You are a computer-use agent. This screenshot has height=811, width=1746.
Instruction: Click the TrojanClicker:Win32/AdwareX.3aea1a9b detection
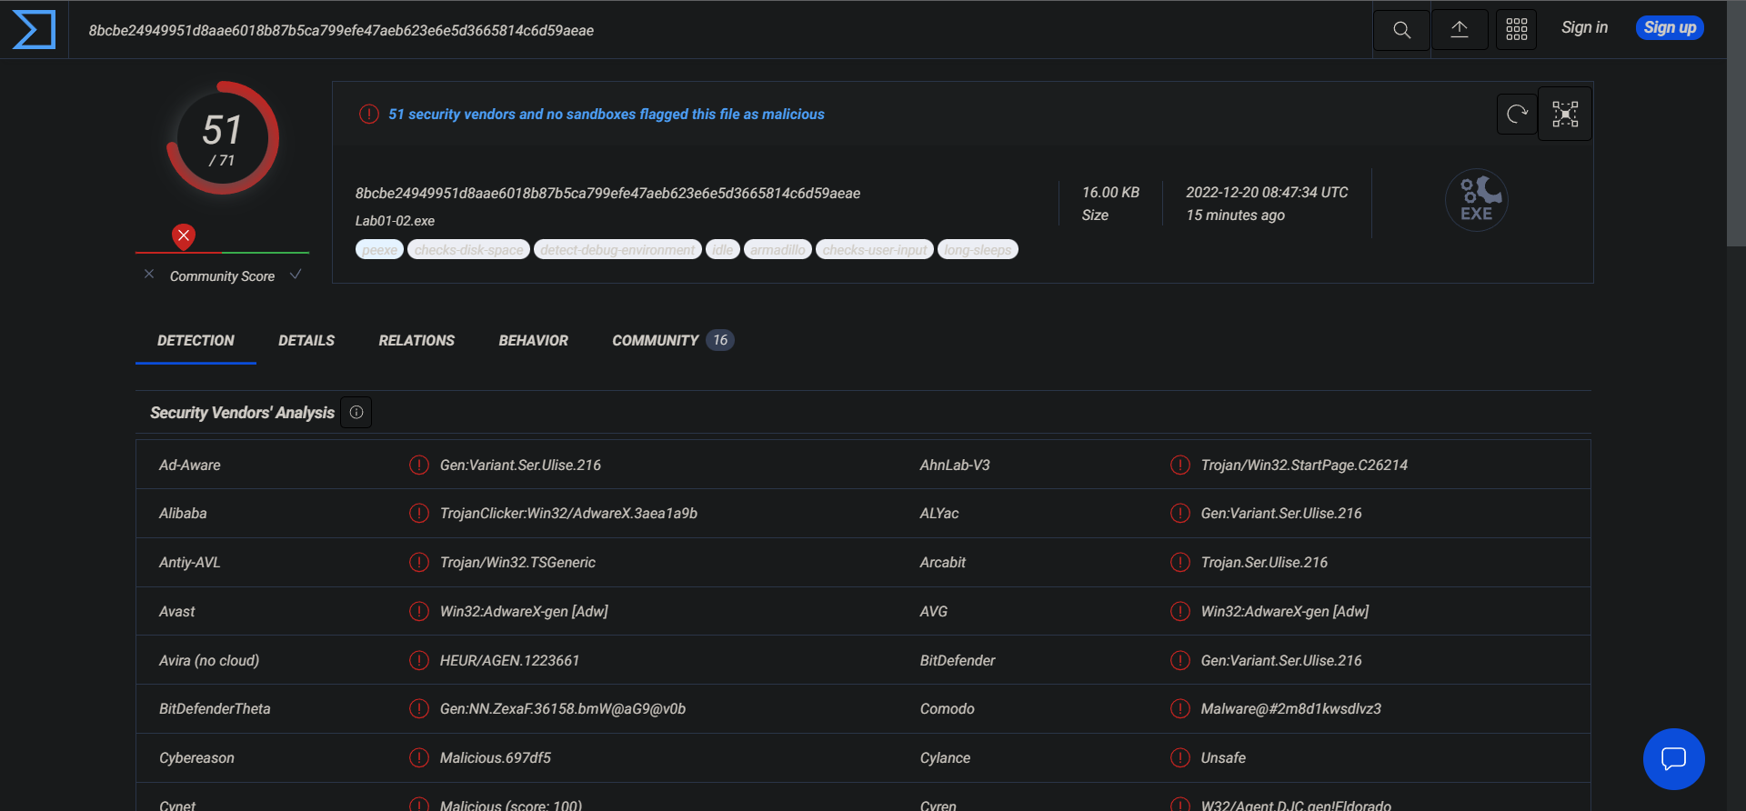(x=568, y=513)
